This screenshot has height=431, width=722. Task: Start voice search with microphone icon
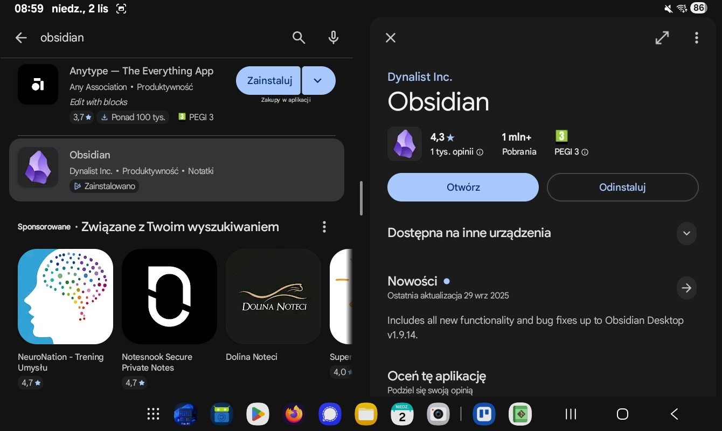[x=334, y=37]
